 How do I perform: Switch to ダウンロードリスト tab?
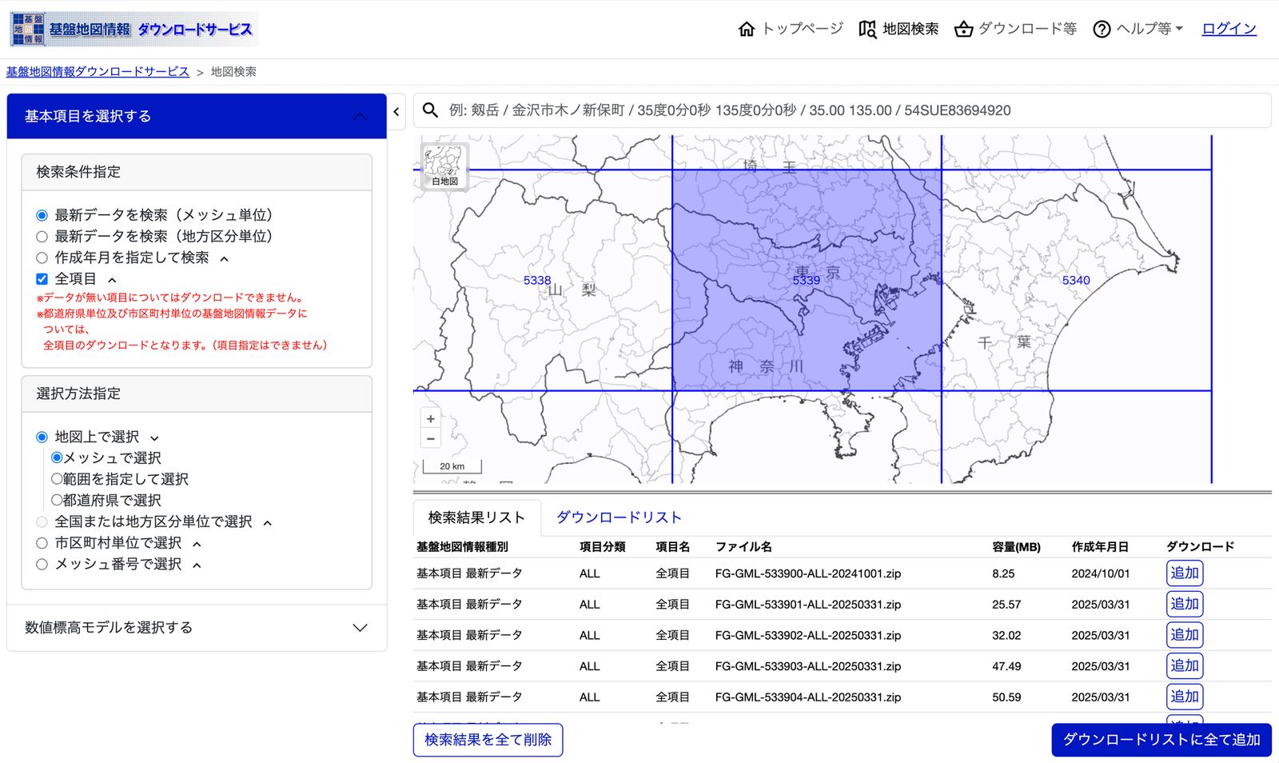[x=619, y=517]
